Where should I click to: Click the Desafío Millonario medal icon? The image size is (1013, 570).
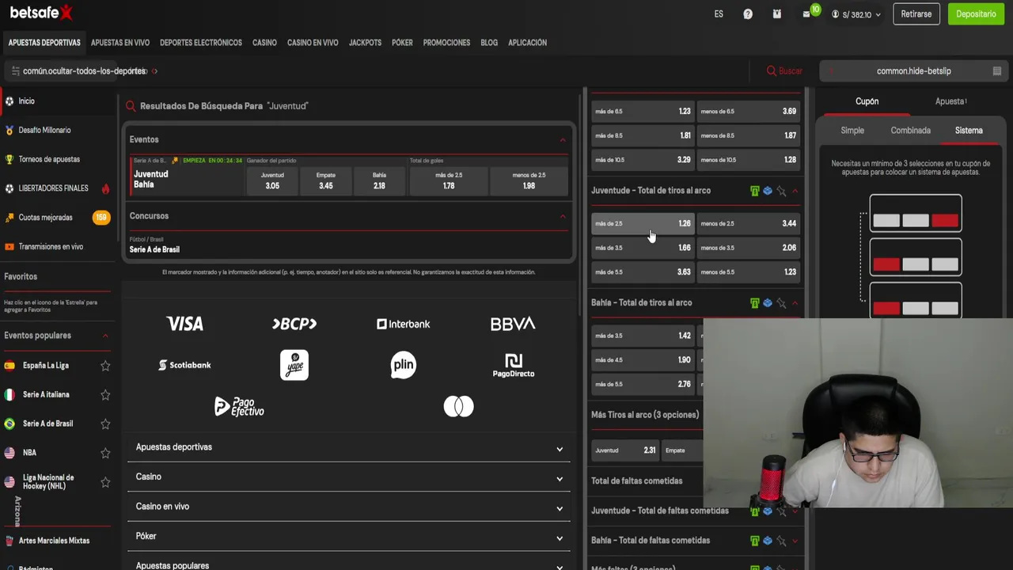coord(9,131)
